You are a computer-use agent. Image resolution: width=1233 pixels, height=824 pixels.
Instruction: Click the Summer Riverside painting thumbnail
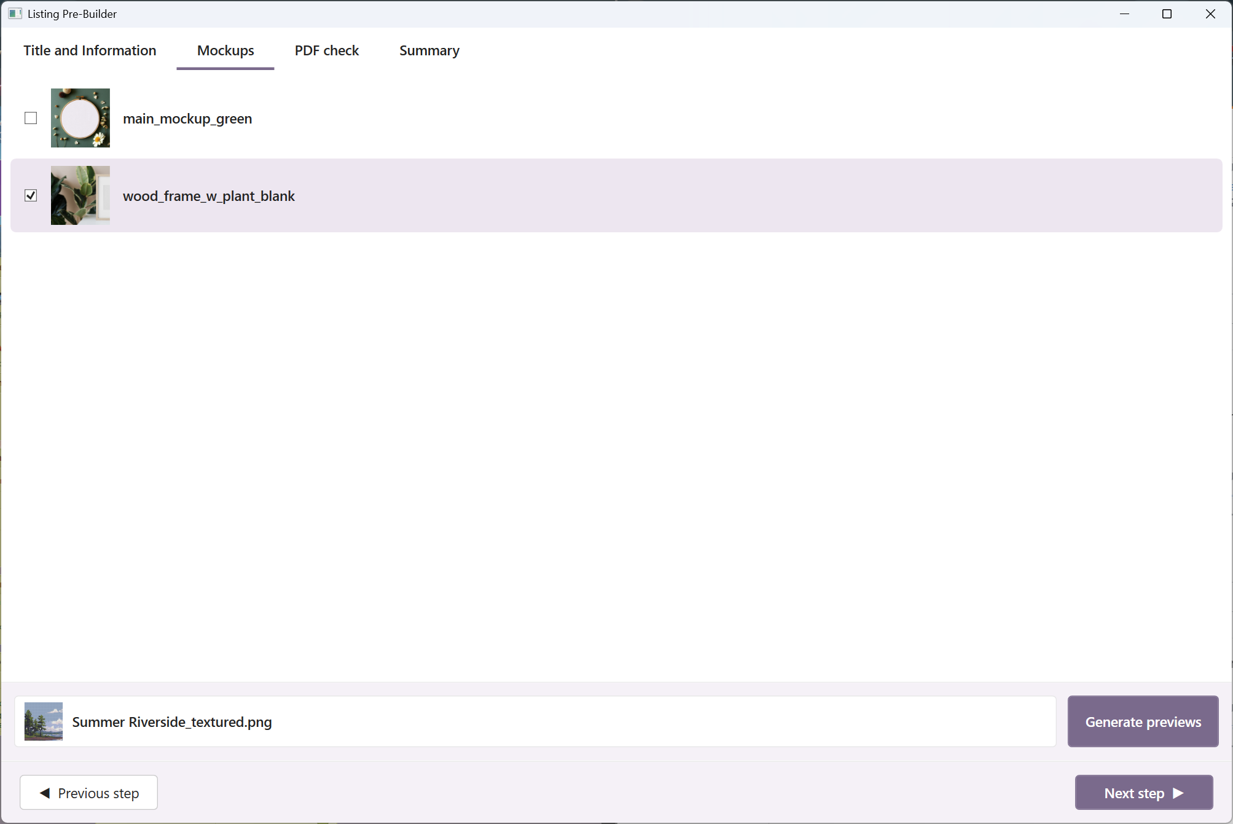coord(44,721)
